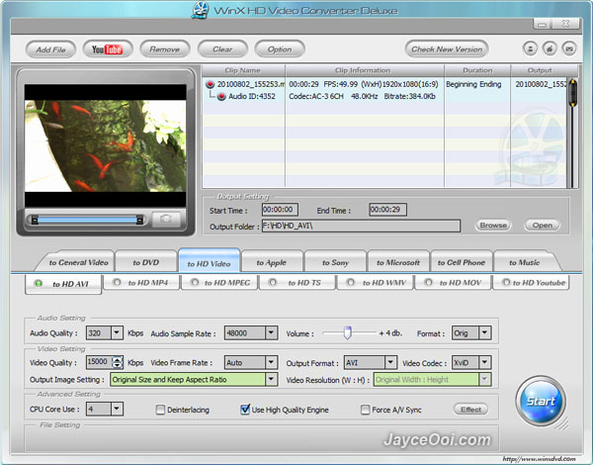593x465 pixels.
Task: Switch to the to General Video tab
Action: pos(78,262)
